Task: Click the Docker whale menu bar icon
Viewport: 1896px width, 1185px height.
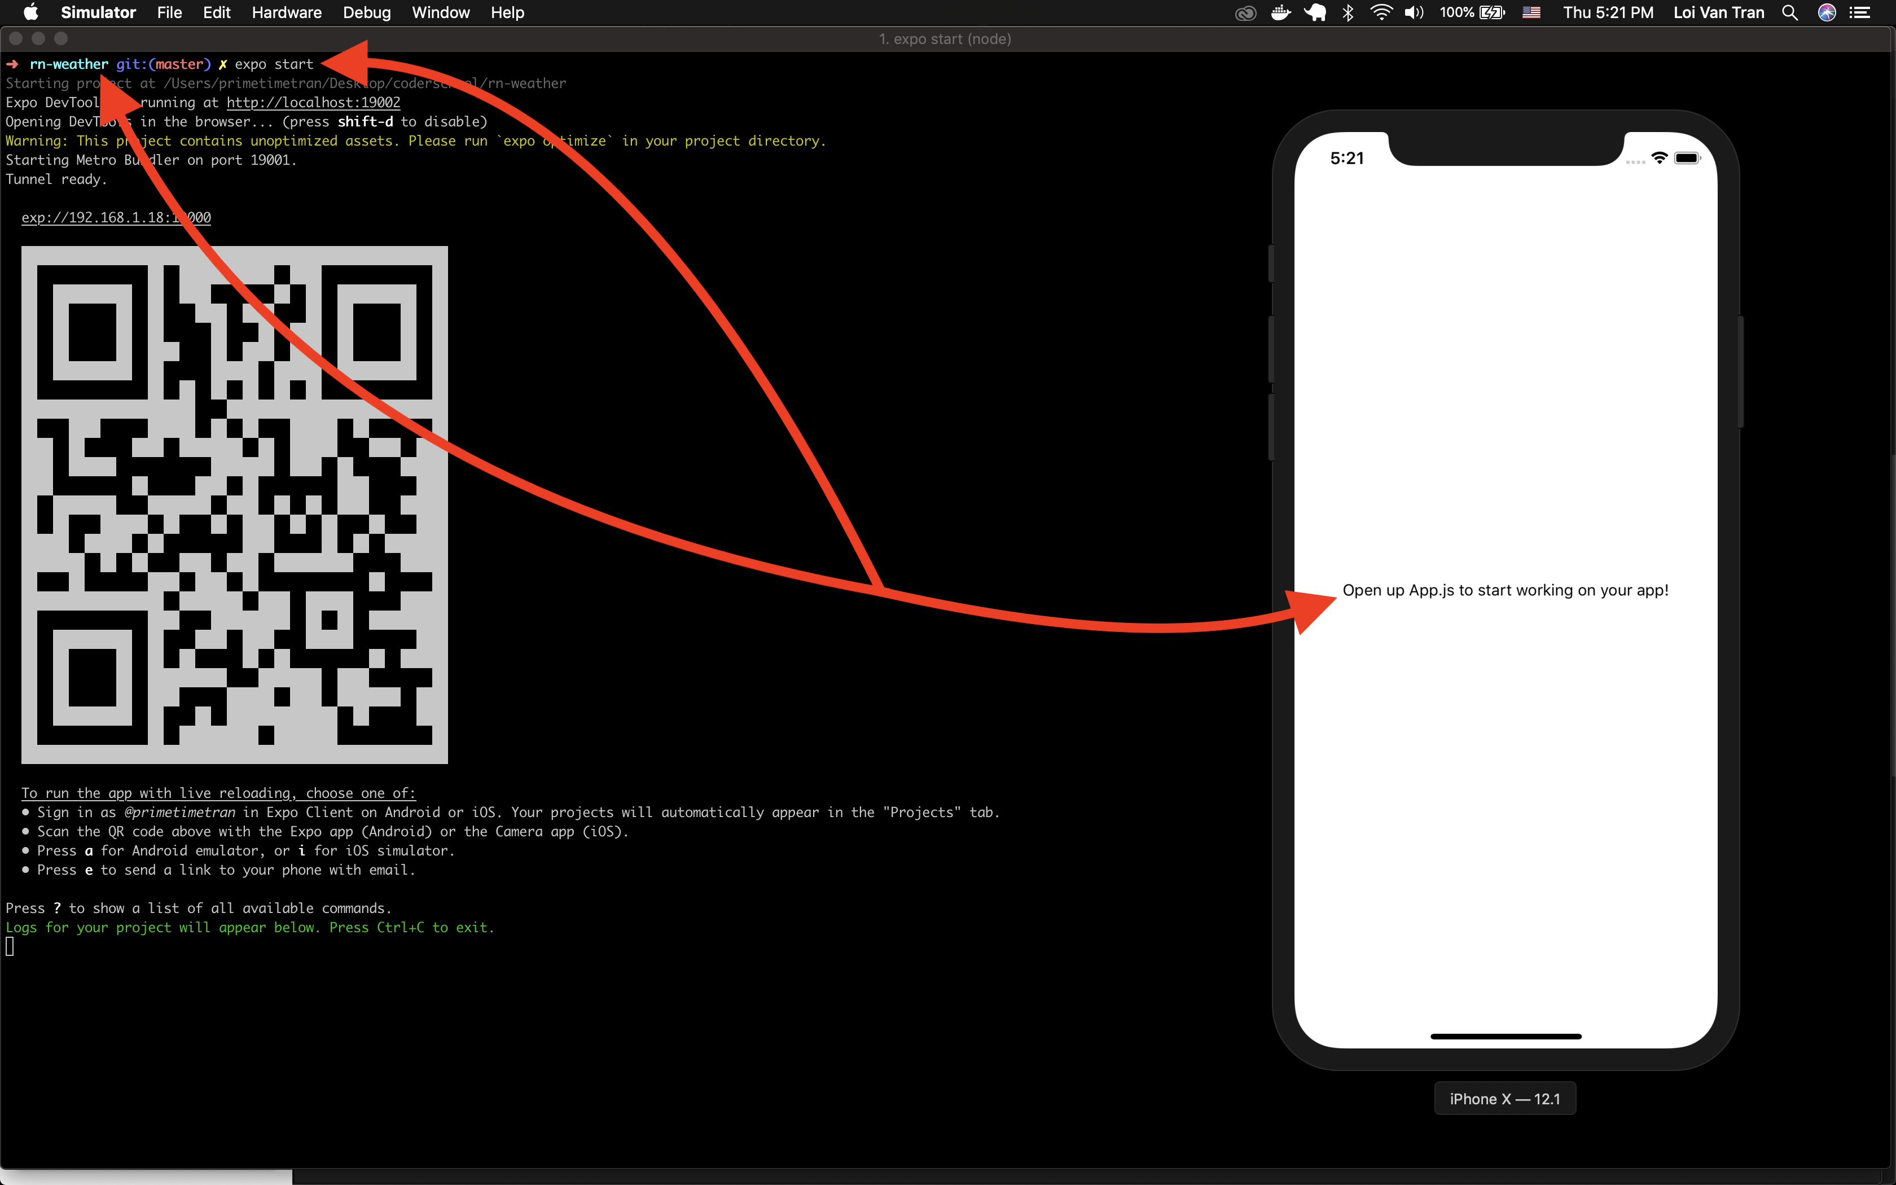Action: [1281, 12]
